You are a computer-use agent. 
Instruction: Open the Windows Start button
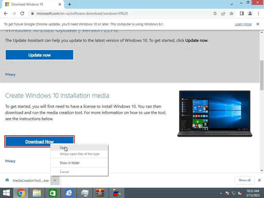click(6, 193)
